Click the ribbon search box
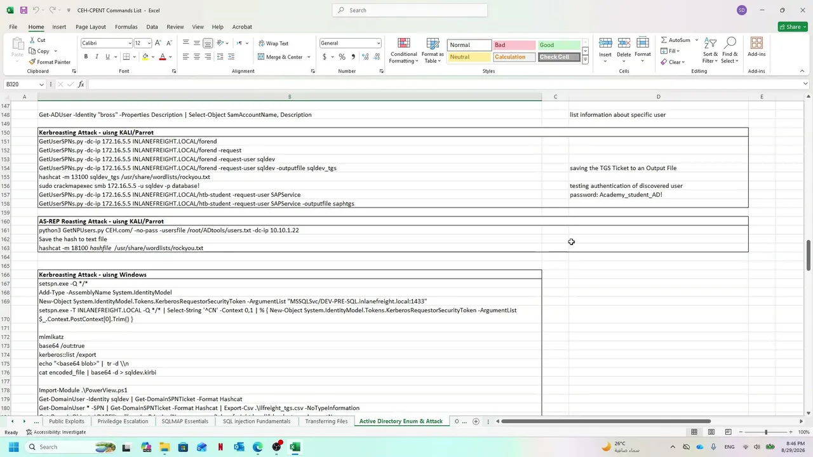Image resolution: width=813 pixels, height=457 pixels. pyautogui.click(x=410, y=10)
